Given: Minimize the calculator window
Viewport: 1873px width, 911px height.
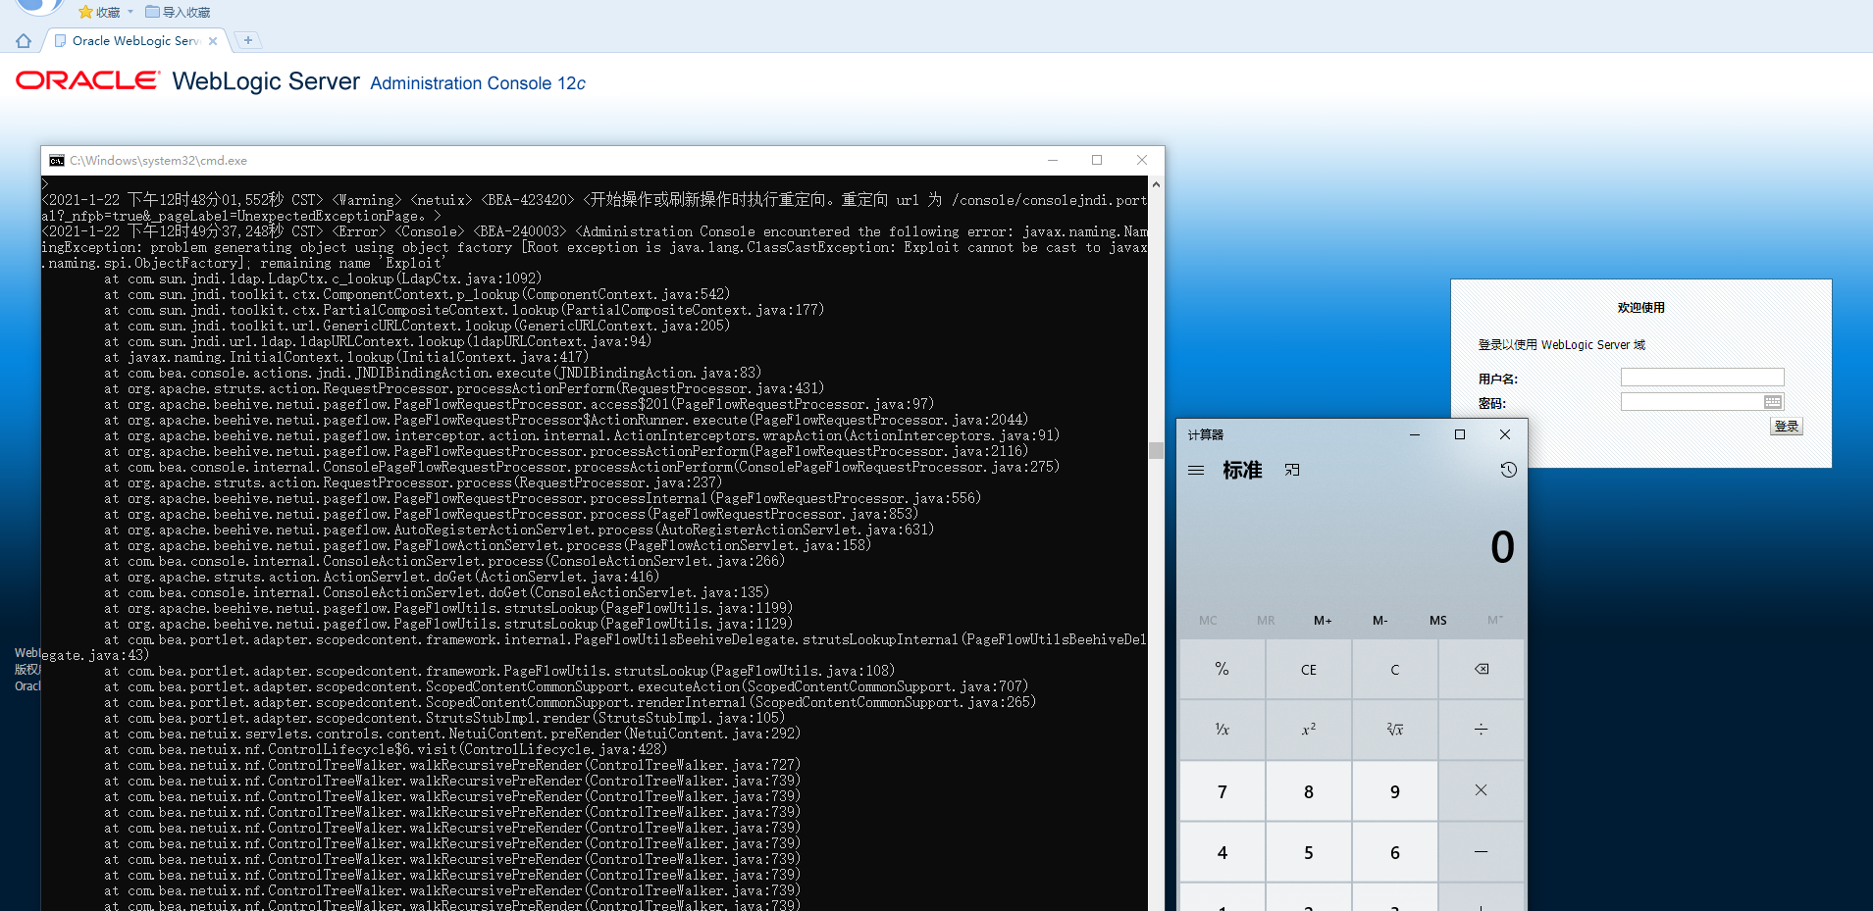Looking at the screenshot, I should click(x=1415, y=434).
